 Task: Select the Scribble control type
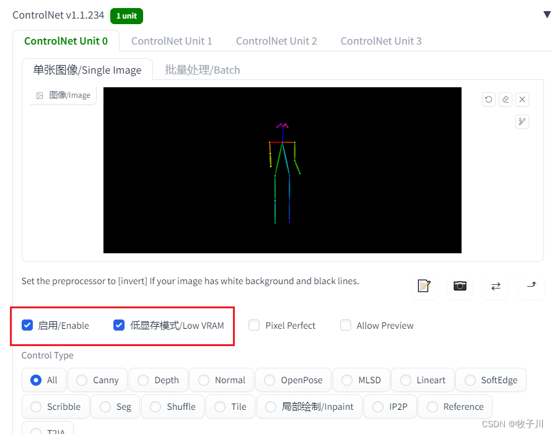click(56, 407)
